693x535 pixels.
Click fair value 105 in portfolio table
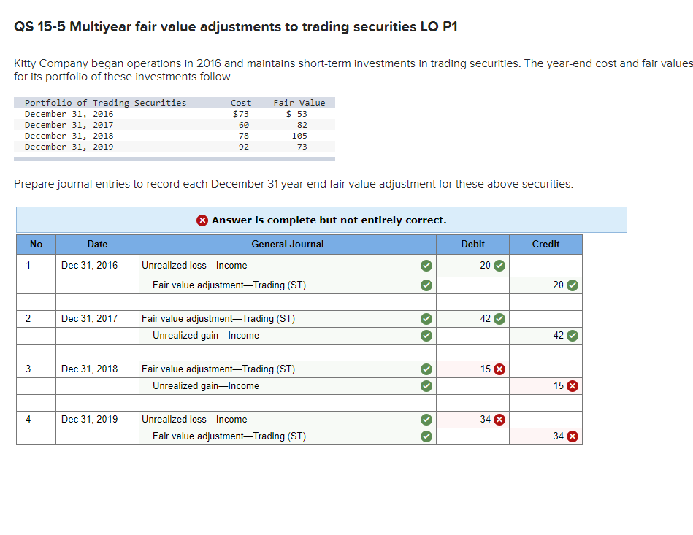299,136
